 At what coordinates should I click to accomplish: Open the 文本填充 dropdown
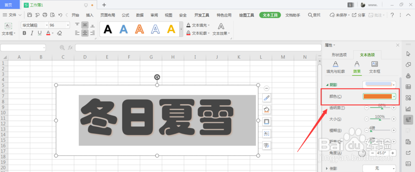198,25
